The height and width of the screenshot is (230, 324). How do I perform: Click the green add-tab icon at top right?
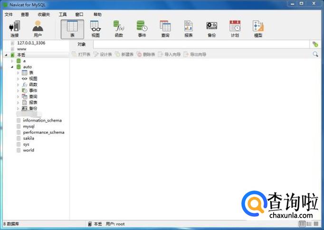coord(315,44)
